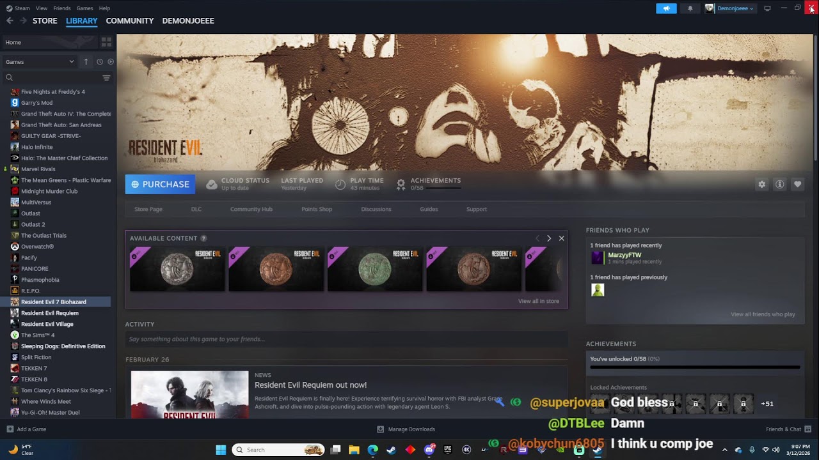Show next available content with right chevron
Screen dimensions: 819x460
[549, 238]
